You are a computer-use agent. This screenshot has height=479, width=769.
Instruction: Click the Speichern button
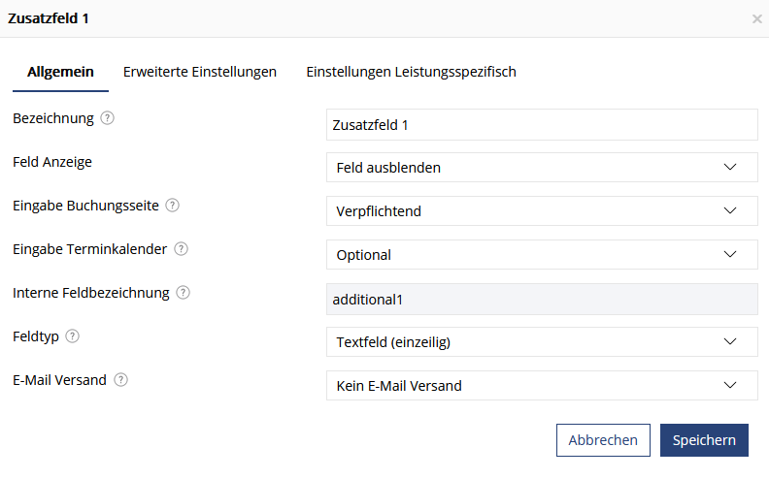pos(704,440)
